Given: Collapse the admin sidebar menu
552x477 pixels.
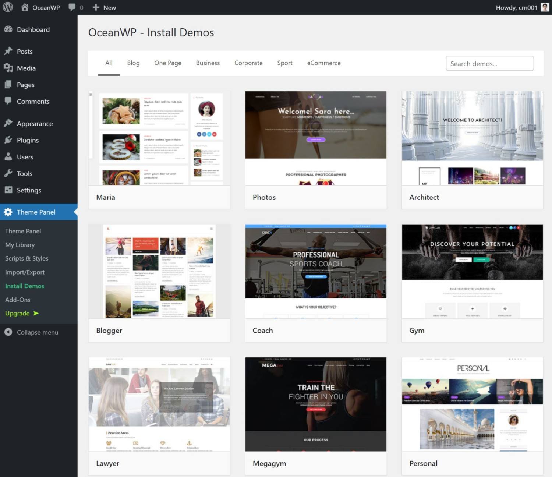Looking at the screenshot, I should (x=37, y=332).
